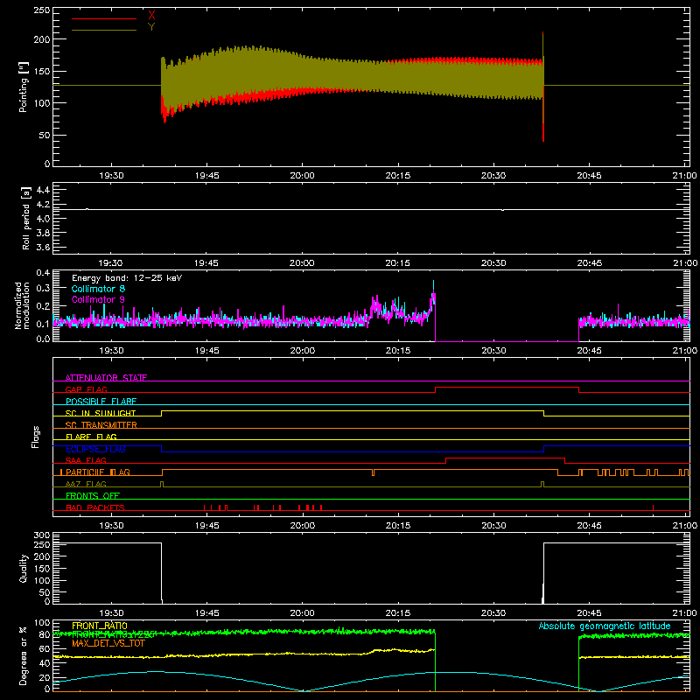Click the 'Normalized modulation' axis title
This screenshot has width=700, height=700.
22,305
